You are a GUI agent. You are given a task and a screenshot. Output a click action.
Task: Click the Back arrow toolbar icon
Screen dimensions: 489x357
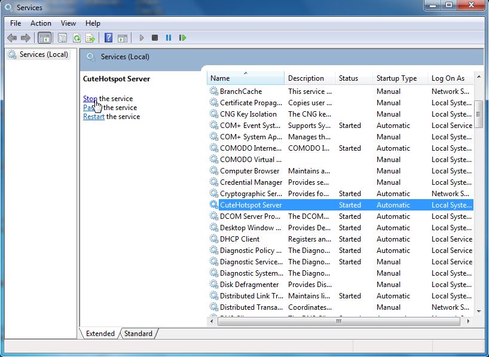[x=12, y=38]
